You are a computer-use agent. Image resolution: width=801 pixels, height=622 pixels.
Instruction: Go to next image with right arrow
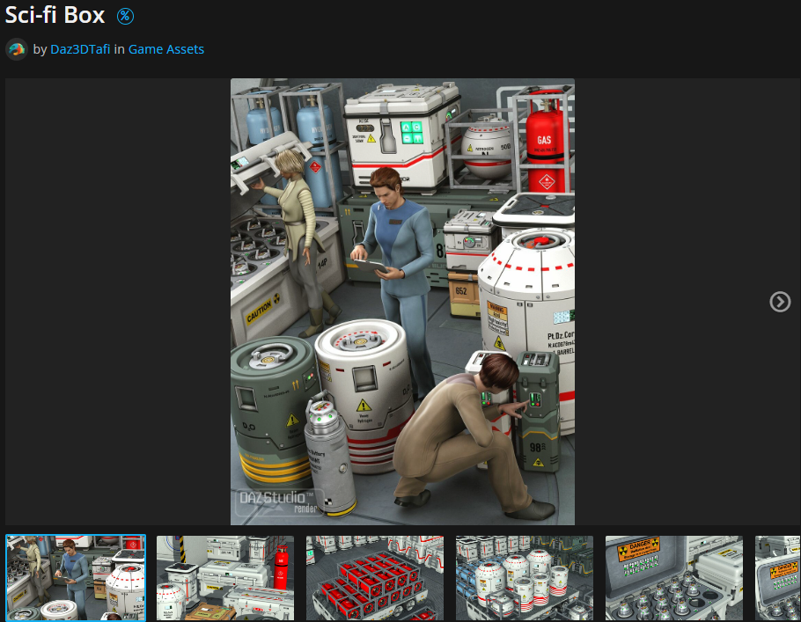[x=780, y=302]
